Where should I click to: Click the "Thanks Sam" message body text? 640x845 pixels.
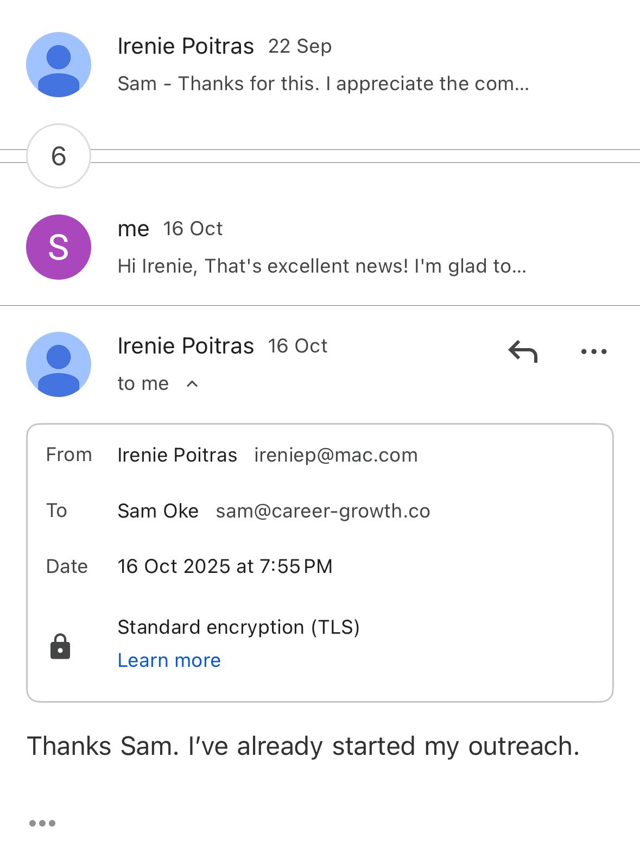(303, 746)
